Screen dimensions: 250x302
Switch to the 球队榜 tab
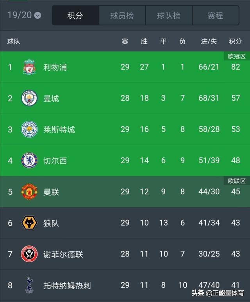169,16
